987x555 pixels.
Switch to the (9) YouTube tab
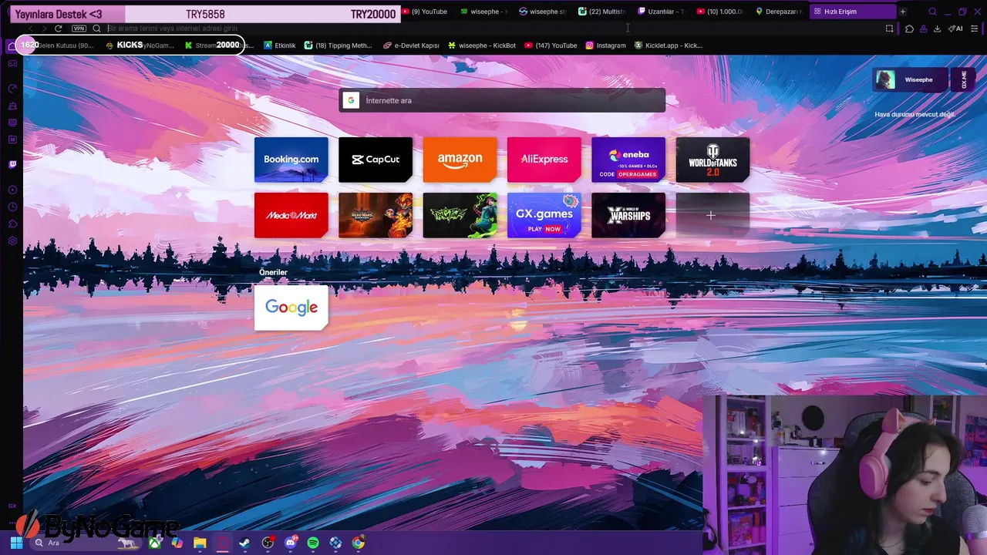click(x=425, y=12)
